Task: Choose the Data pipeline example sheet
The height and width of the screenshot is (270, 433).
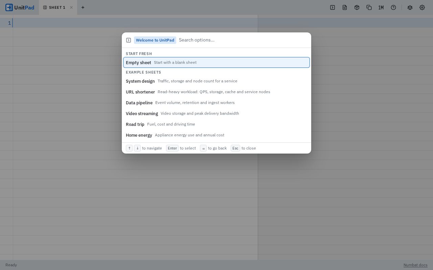Action: pyautogui.click(x=216, y=103)
